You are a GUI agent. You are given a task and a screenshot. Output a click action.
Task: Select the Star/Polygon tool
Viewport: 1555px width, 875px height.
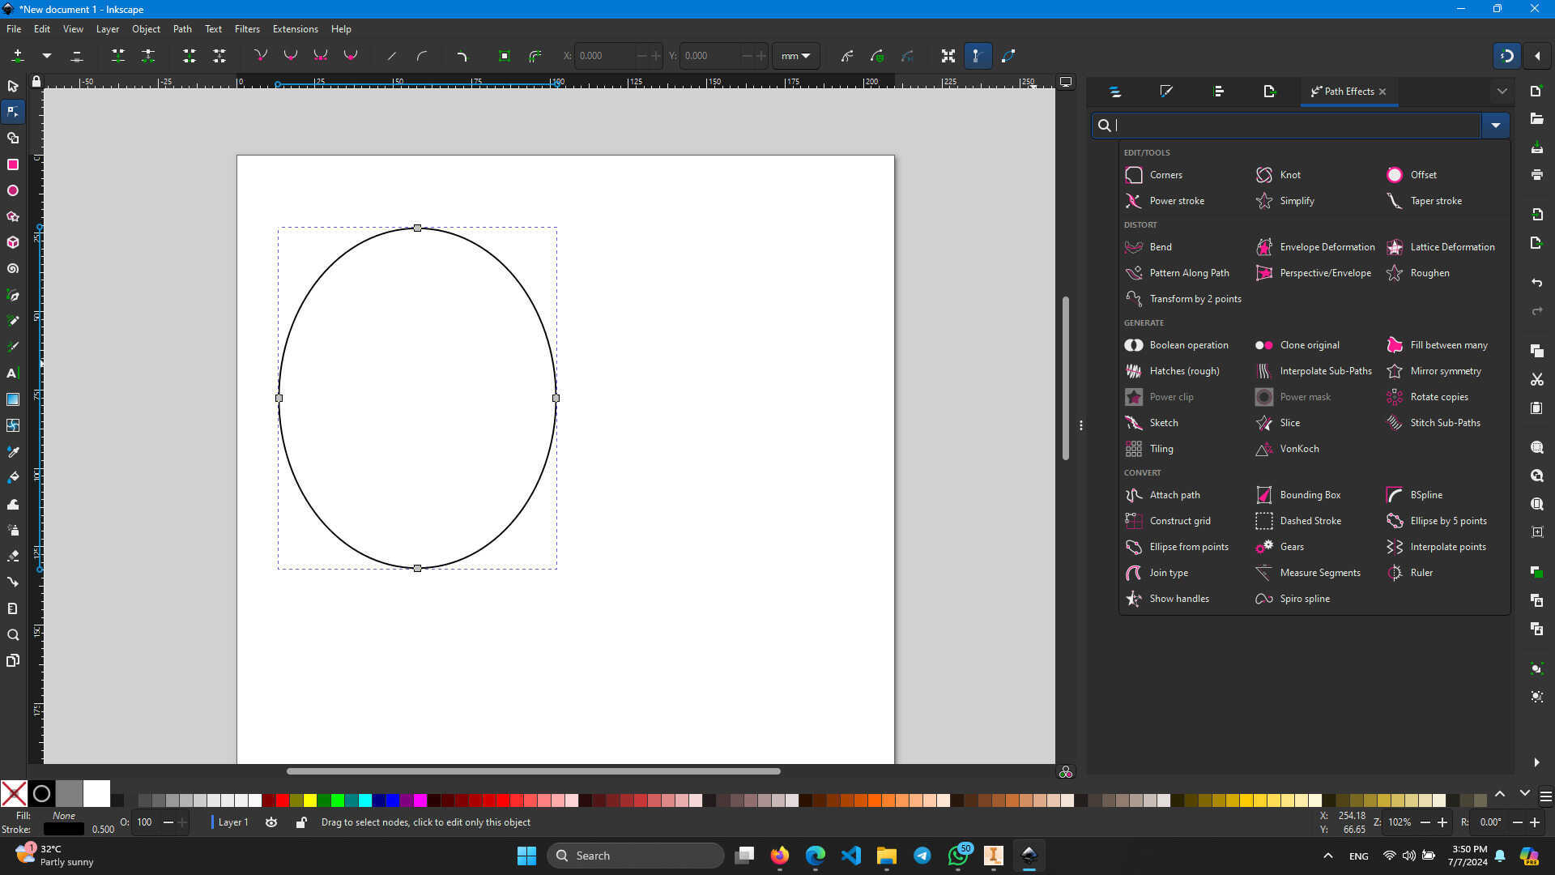[13, 216]
